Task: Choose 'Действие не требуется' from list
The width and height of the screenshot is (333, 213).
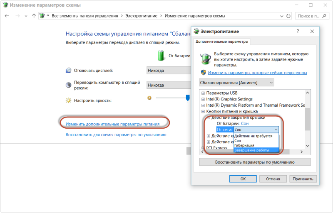Action: 256,136
